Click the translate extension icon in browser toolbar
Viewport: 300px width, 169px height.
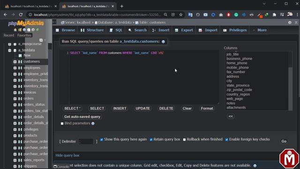[x=190, y=15]
